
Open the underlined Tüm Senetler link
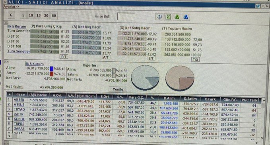19,51
